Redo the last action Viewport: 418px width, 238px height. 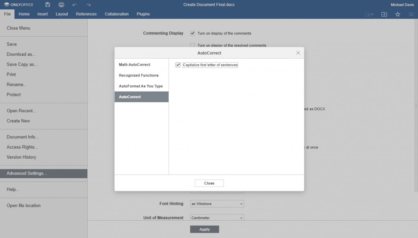coord(87,4)
